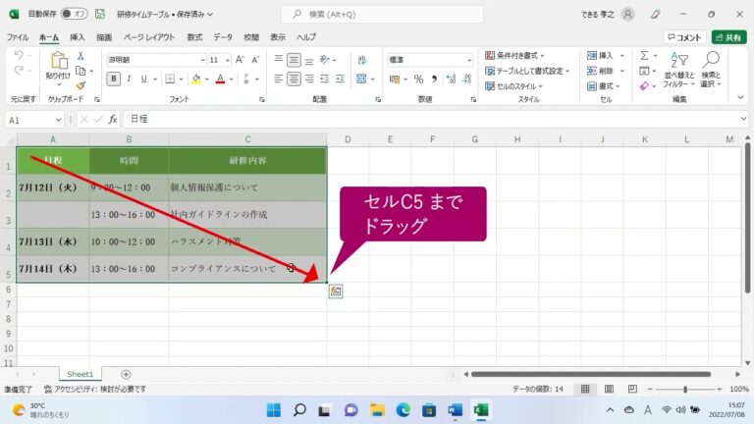The height and width of the screenshot is (424, 754).
Task: Click Merge and Center icon
Action: [x=361, y=79]
